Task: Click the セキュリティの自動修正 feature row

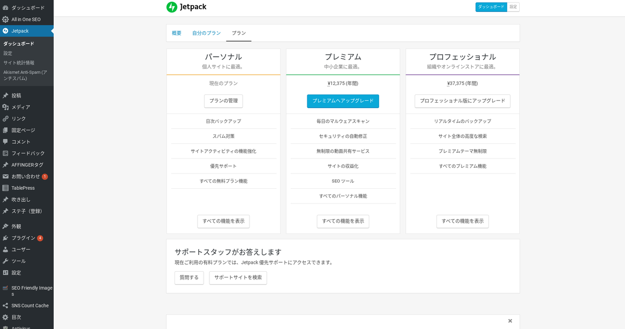Action: tap(343, 136)
